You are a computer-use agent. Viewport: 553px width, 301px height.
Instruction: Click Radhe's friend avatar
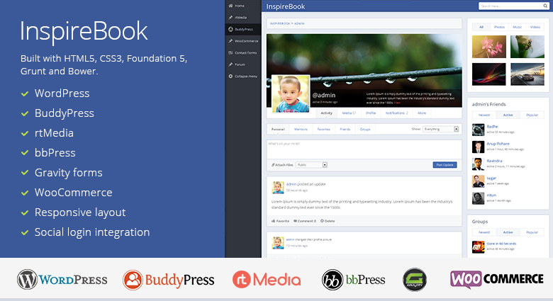479,130
